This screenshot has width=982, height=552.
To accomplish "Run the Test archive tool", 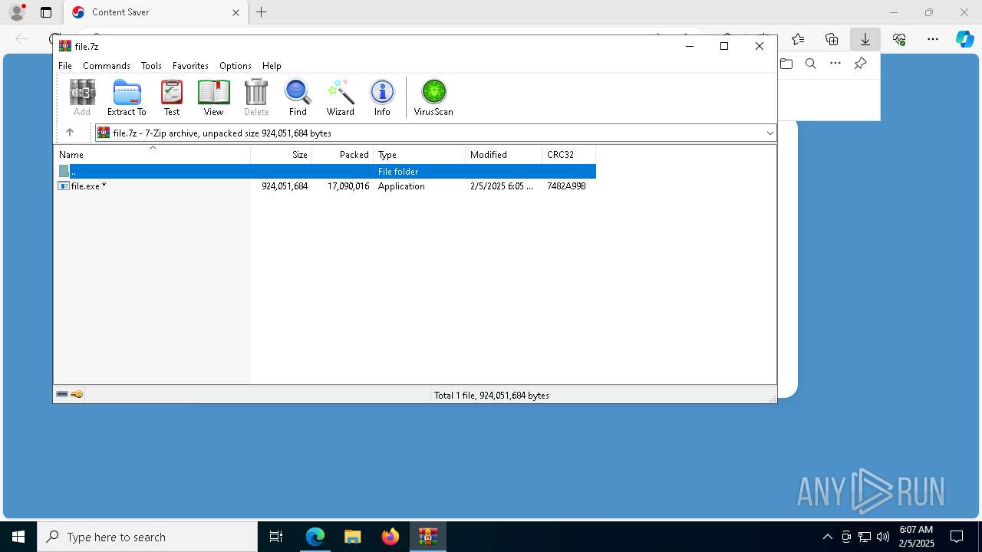I will tap(172, 97).
